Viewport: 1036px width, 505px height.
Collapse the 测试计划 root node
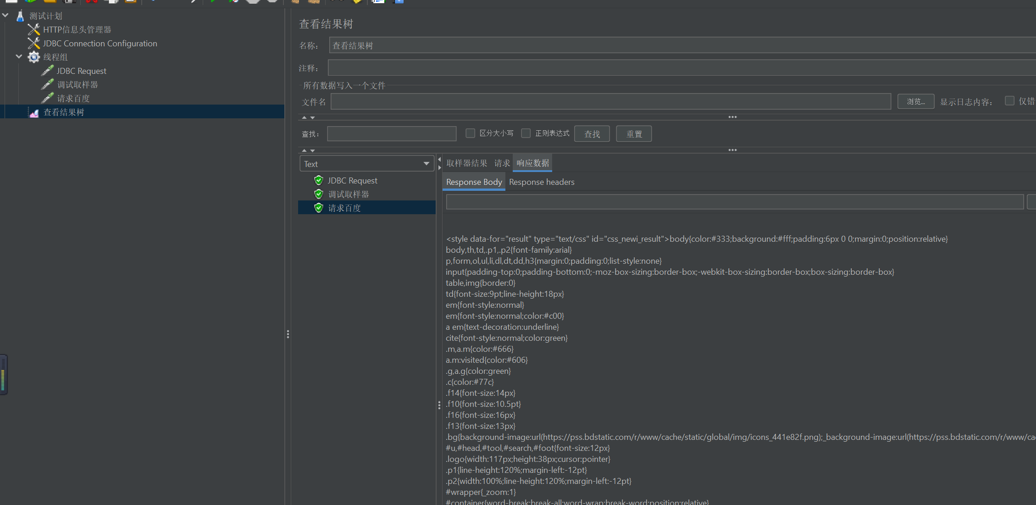tap(5, 16)
